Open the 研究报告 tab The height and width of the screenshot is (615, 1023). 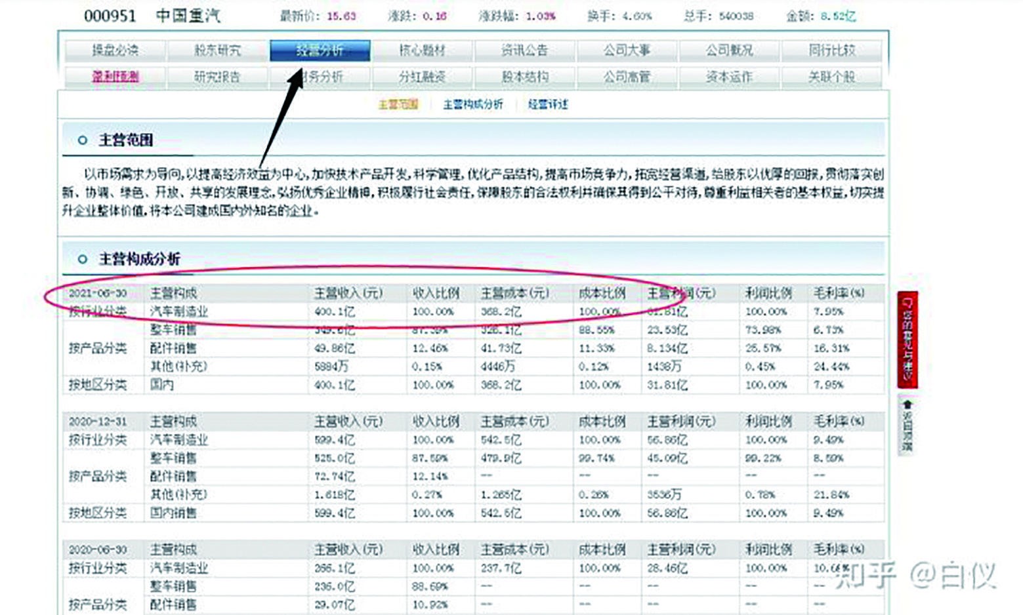pyautogui.click(x=217, y=77)
